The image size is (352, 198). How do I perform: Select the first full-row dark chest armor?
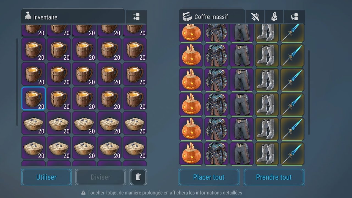tap(216, 55)
